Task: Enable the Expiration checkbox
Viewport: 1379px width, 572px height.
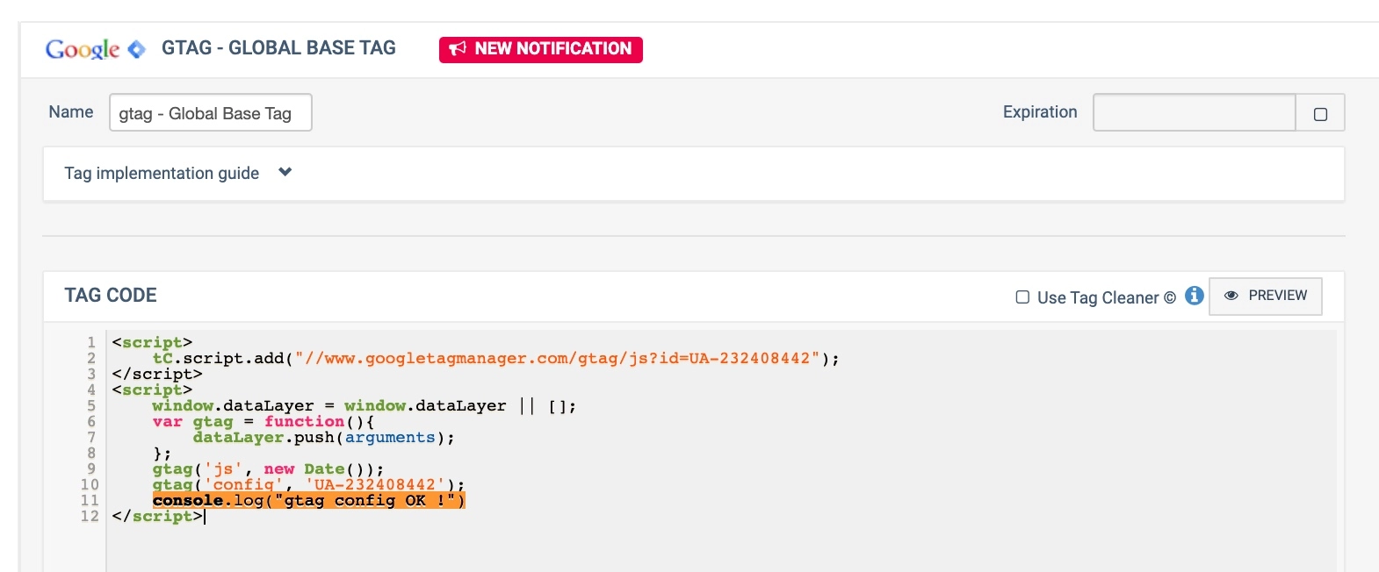Action: click(x=1320, y=114)
